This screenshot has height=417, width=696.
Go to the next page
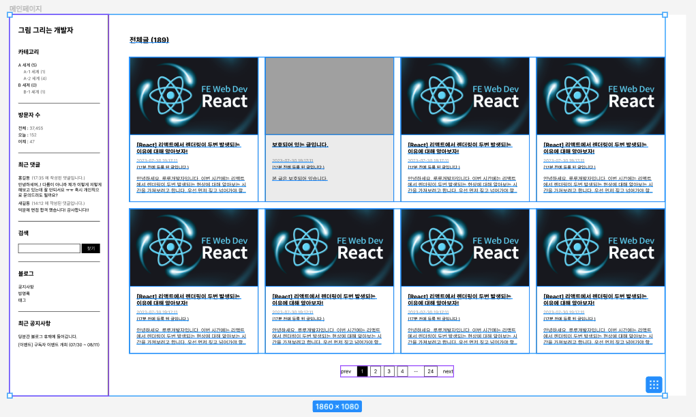448,371
